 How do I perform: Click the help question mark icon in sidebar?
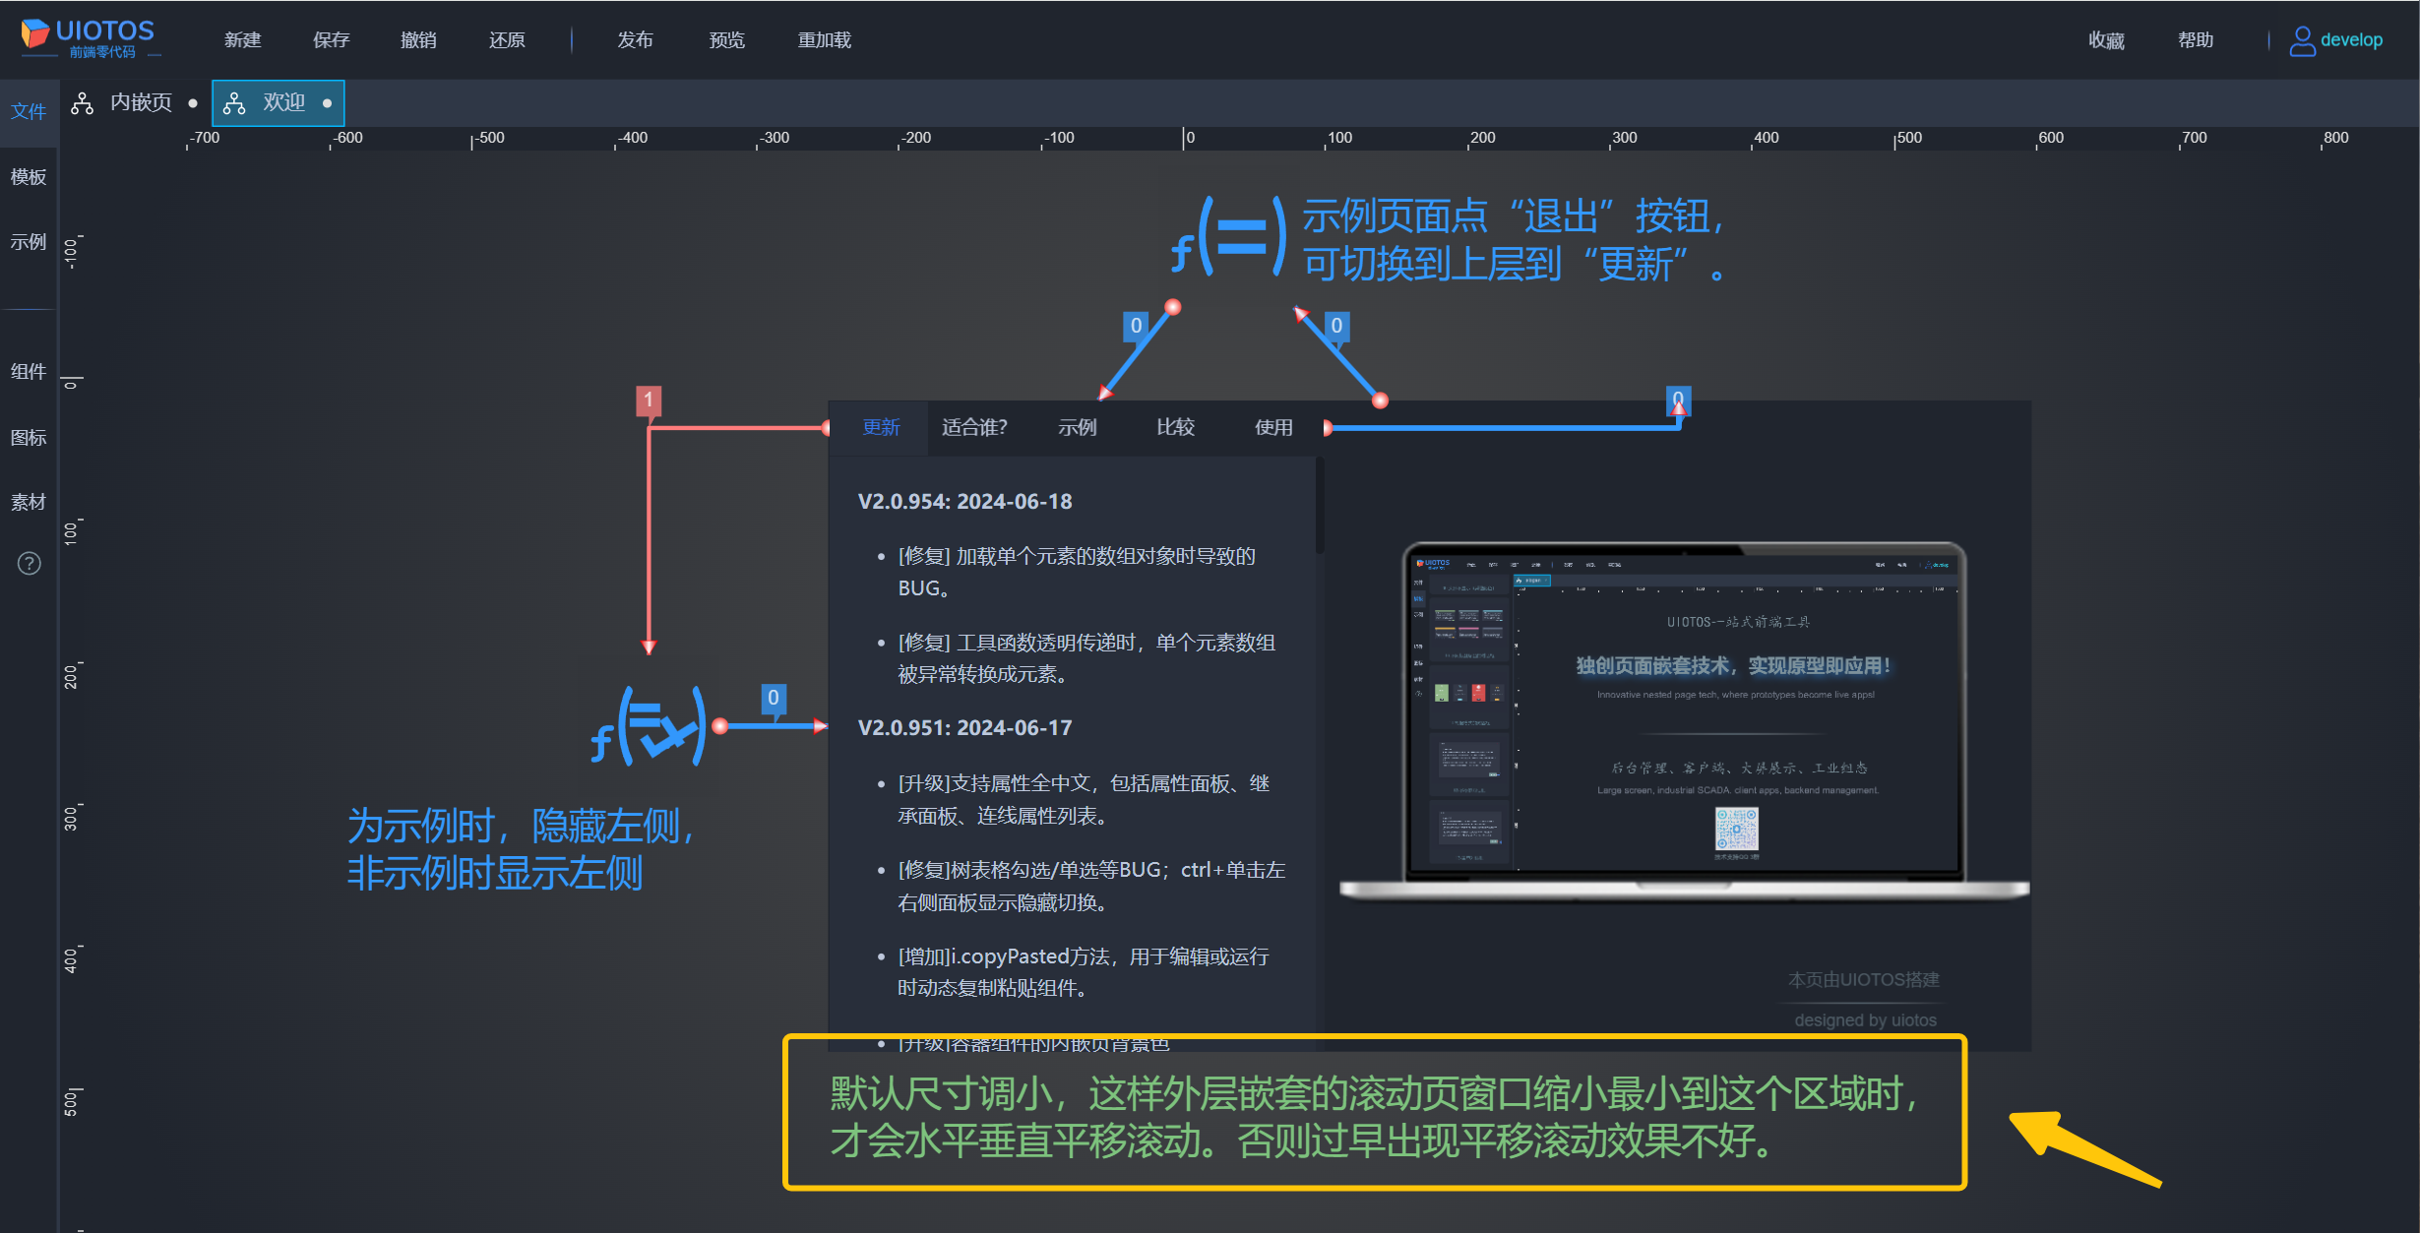(30, 564)
